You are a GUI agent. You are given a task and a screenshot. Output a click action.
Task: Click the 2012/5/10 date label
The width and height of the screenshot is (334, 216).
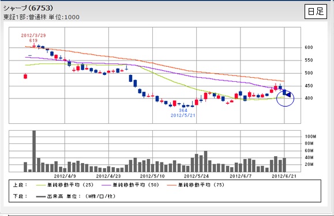pos(152,176)
